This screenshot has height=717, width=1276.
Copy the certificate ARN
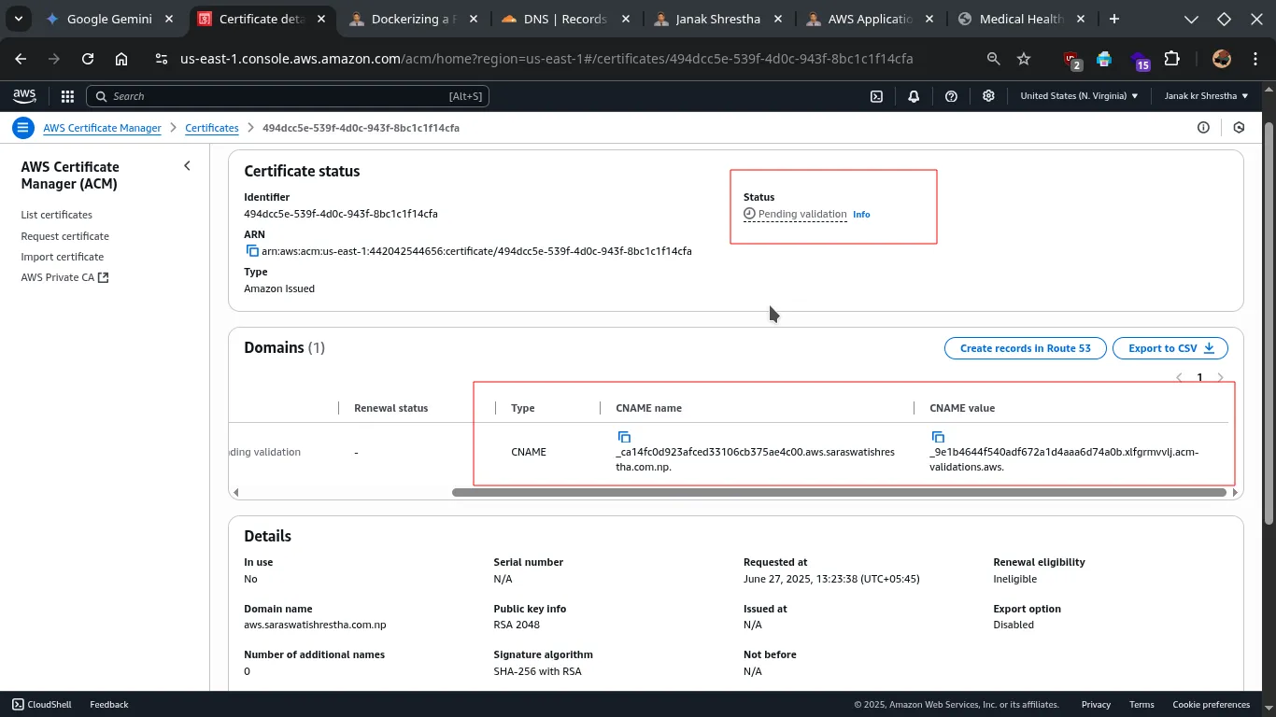pos(252,251)
